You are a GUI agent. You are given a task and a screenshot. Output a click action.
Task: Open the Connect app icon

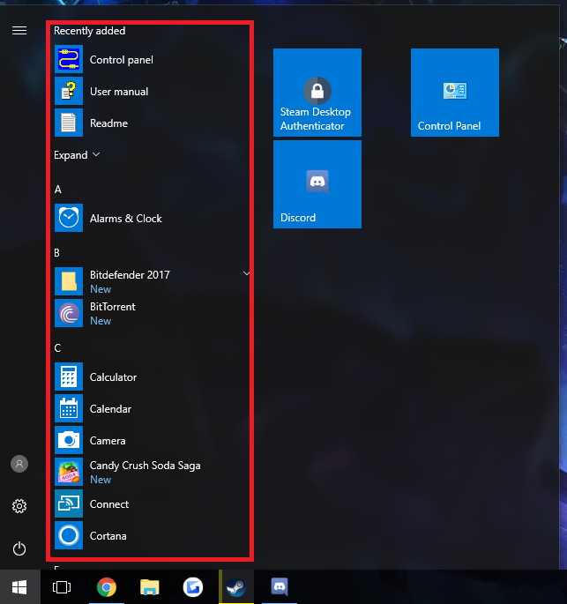pos(69,503)
